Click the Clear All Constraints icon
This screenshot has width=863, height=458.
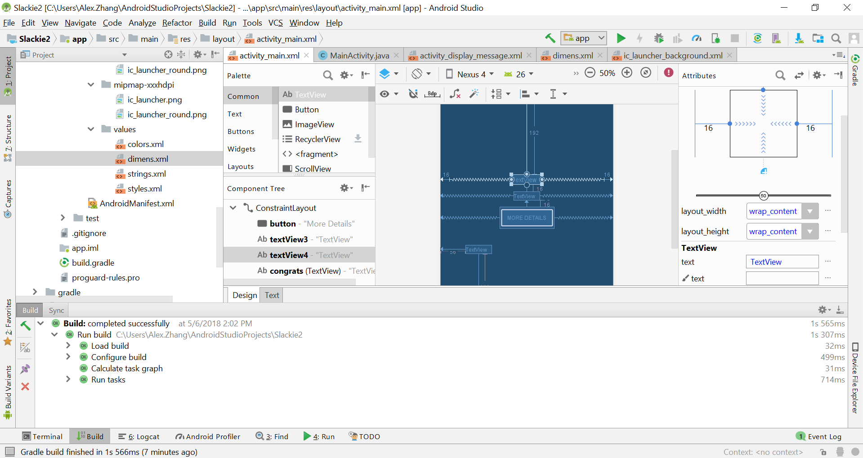pos(455,94)
